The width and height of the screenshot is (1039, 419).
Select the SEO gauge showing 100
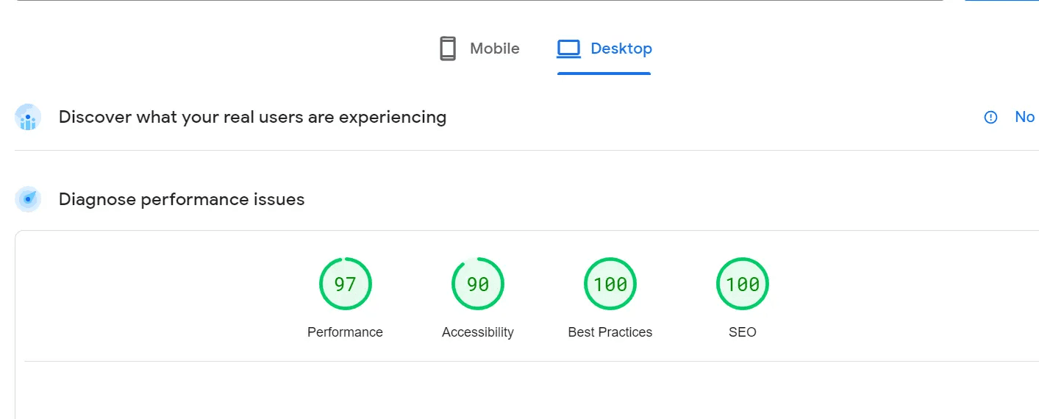742,284
